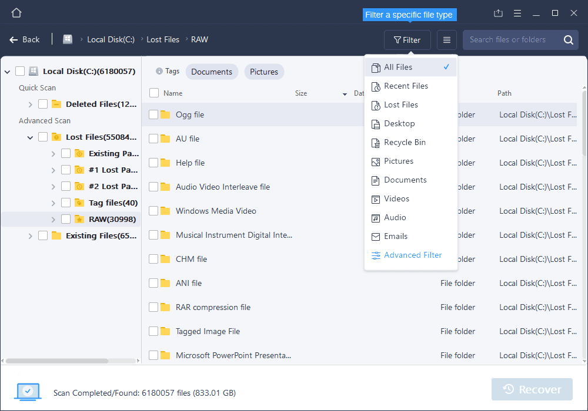Click the view layout icon beside Filter
This screenshot has width=588, height=411.
coord(446,39)
